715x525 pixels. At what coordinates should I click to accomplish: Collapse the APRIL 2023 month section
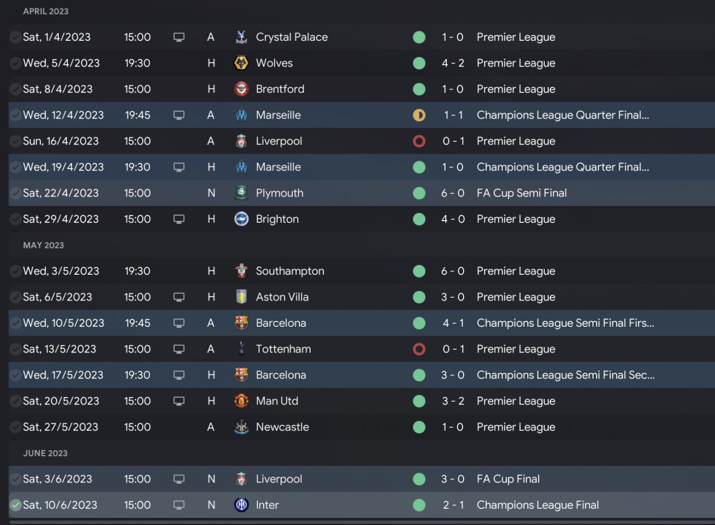pyautogui.click(x=46, y=12)
